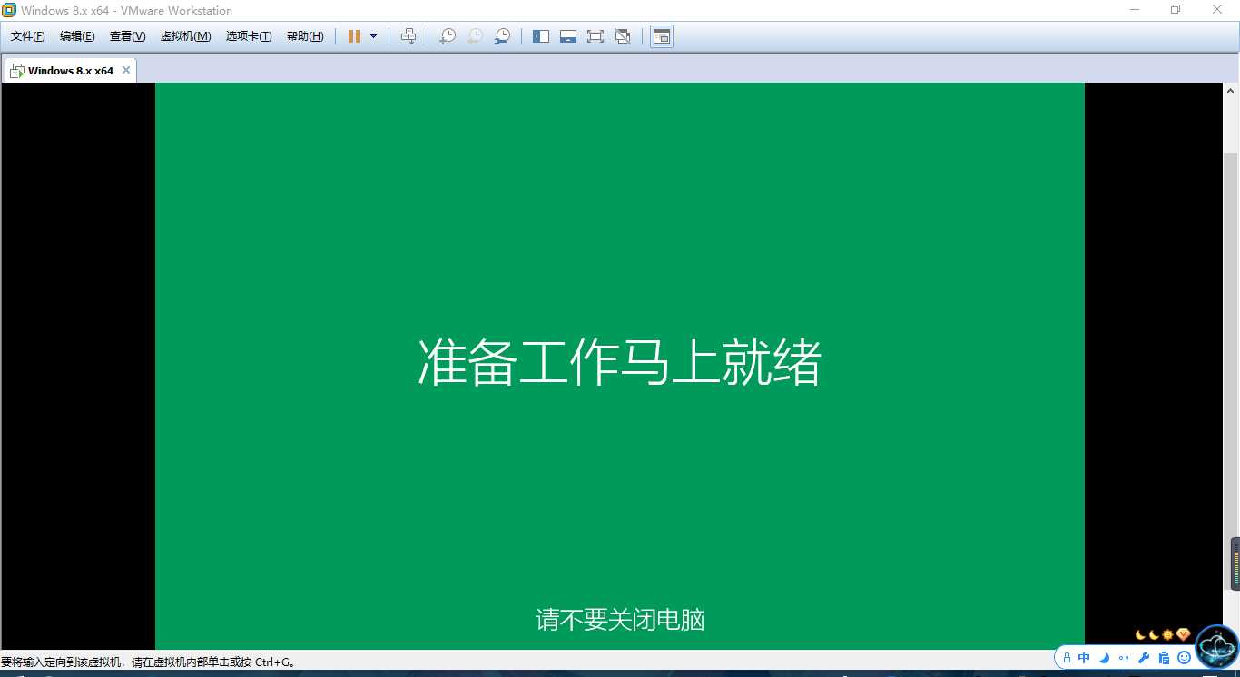
Task: Send Ctrl+Alt+Del to the guest OS
Action: coord(408,36)
